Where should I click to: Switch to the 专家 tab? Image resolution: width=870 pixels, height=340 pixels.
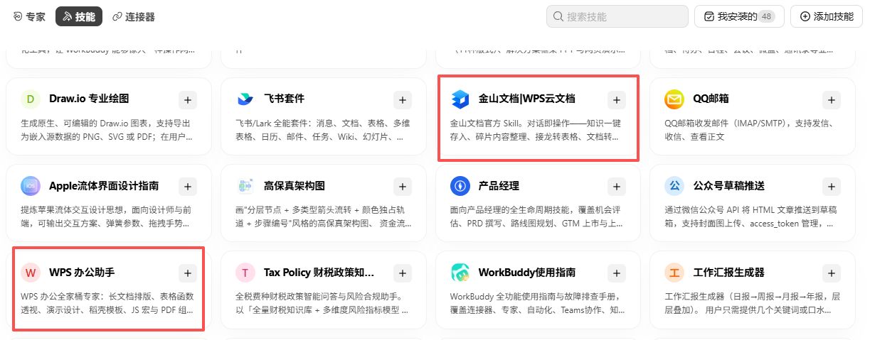[x=29, y=16]
